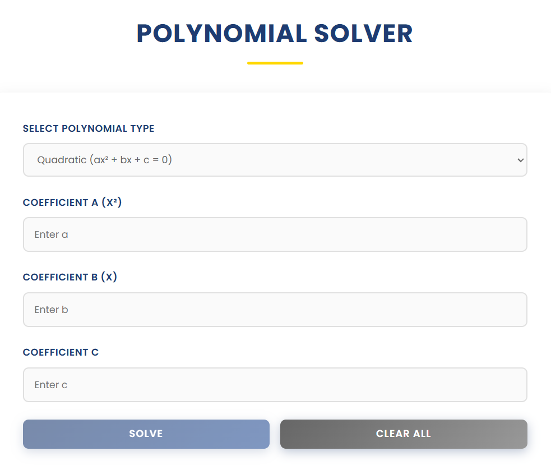Image resolution: width=551 pixels, height=465 pixels.
Task: Click the placeholder text 'Enter c'
Action: (50, 384)
